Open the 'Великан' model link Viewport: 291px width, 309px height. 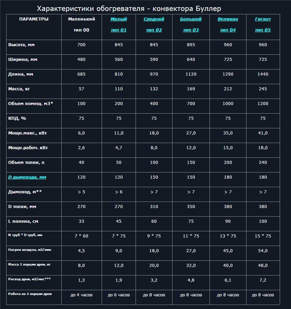pos(228,19)
